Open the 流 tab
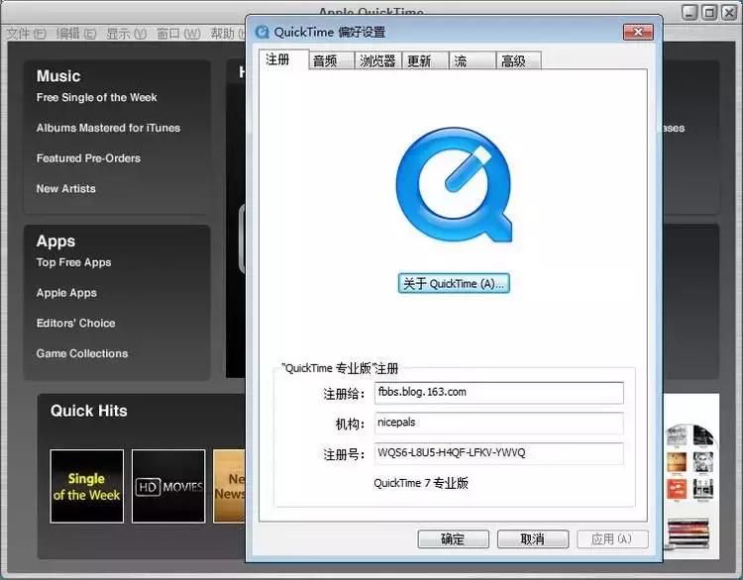This screenshot has width=743, height=580. (472, 60)
